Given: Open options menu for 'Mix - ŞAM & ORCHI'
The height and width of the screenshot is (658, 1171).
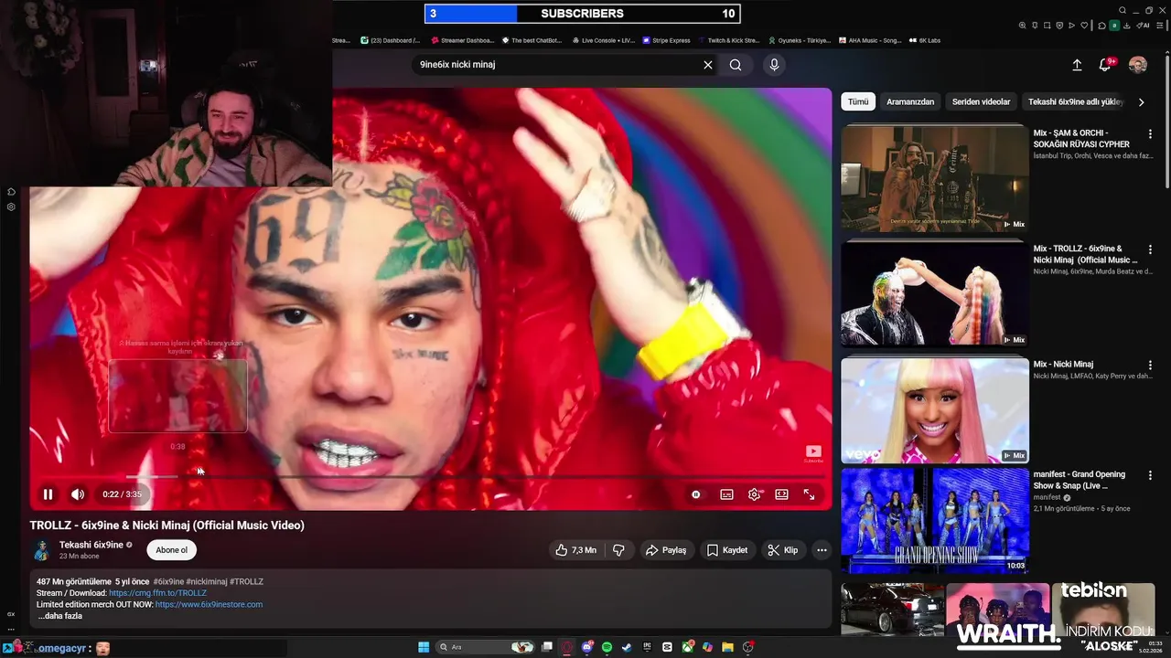Looking at the screenshot, I should pyautogui.click(x=1150, y=133).
